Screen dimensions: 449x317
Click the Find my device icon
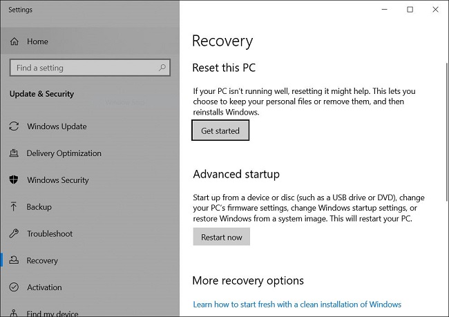tap(14, 313)
